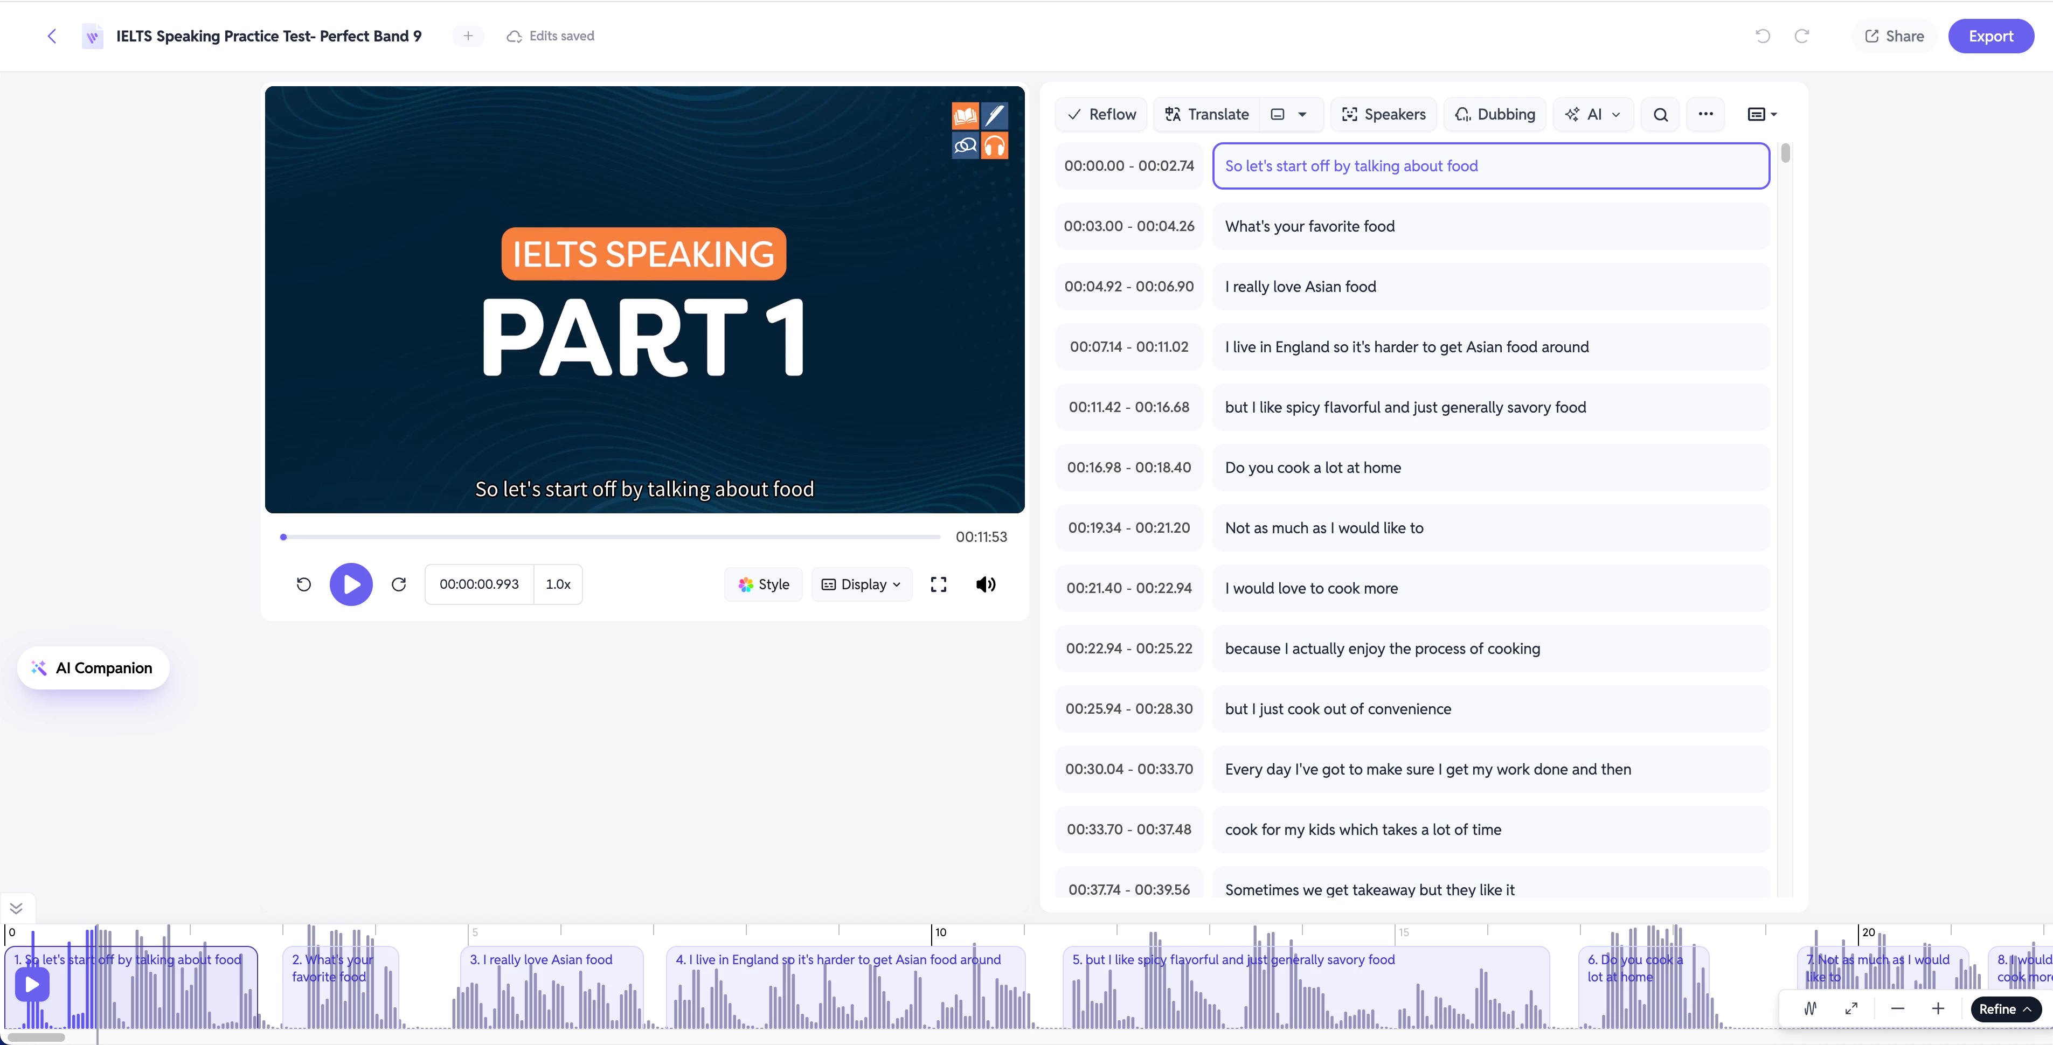This screenshot has height=1045, width=2053.
Task: Rewind playback with the back arrow
Action: [x=304, y=584]
